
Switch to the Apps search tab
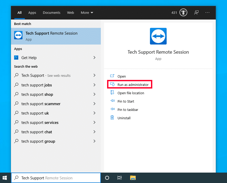tap(32, 12)
